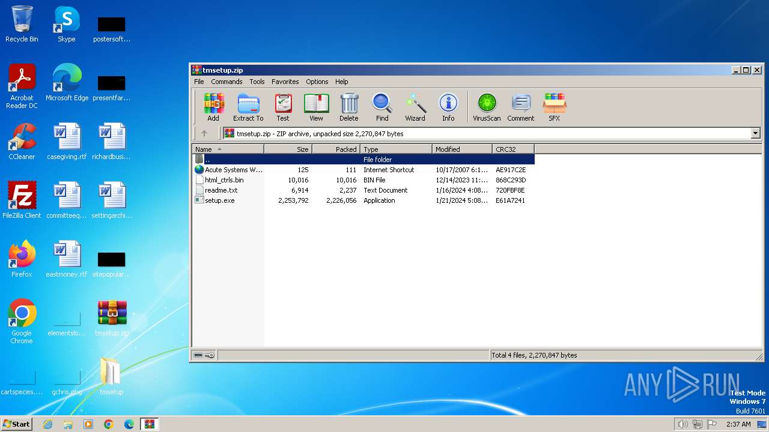Screen dimensions: 769x432
Task: Open the Commands menu
Action: (x=226, y=82)
